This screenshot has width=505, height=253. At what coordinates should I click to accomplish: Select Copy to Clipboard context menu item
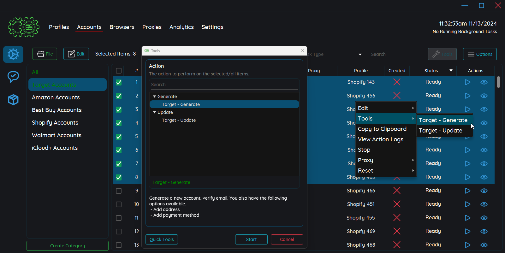tap(382, 129)
